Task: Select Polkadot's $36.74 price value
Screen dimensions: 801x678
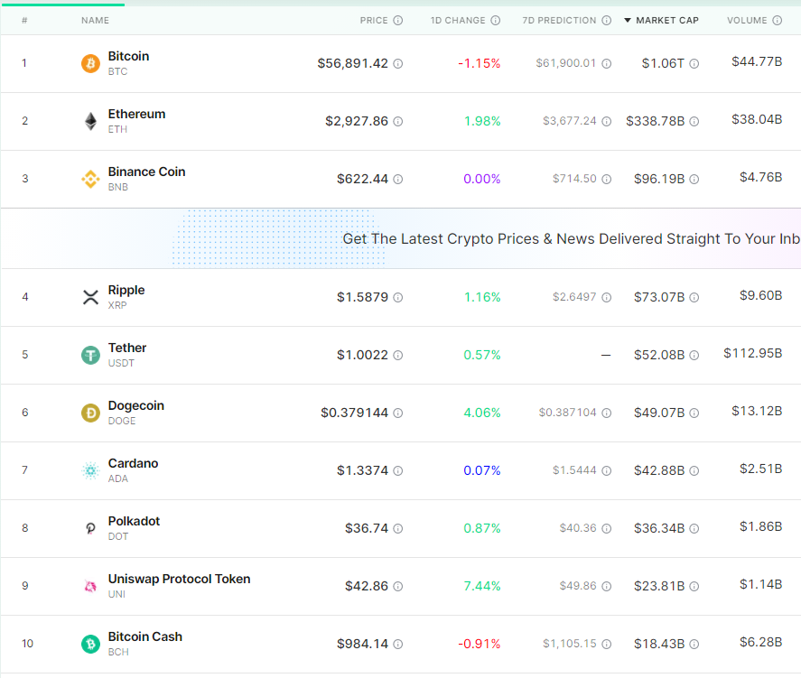Action: (x=367, y=528)
